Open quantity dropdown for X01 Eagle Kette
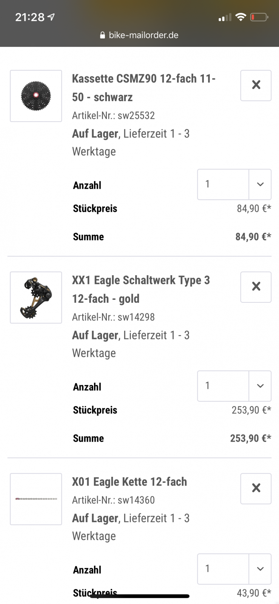The image size is (279, 604). point(234,569)
